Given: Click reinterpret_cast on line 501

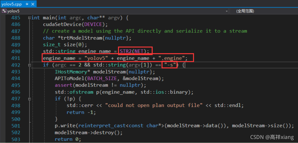Looking at the screenshot, I should pos(102,126).
